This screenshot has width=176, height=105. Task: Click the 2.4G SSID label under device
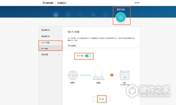(125, 85)
